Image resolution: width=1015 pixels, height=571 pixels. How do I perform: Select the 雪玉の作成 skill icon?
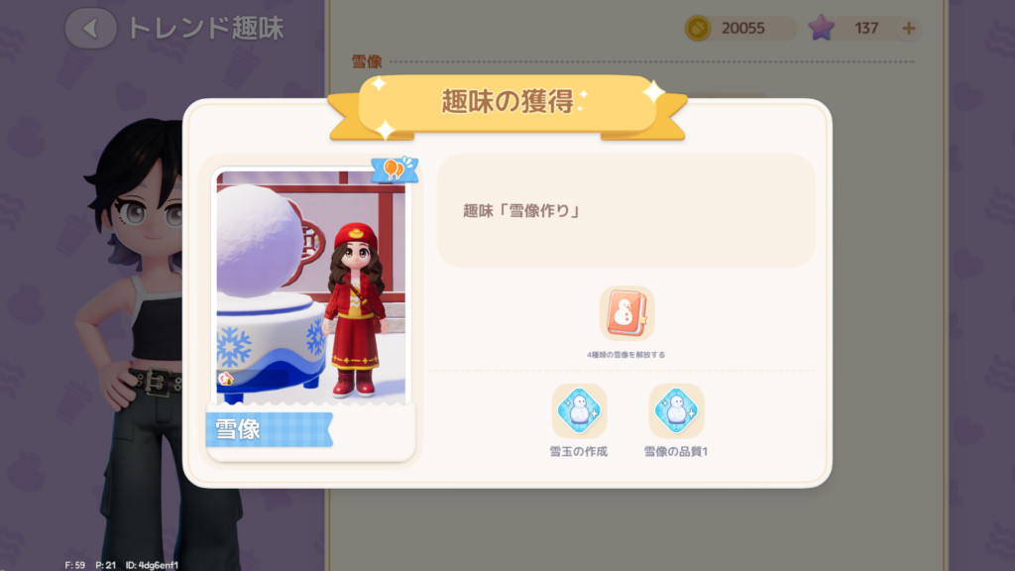[579, 410]
